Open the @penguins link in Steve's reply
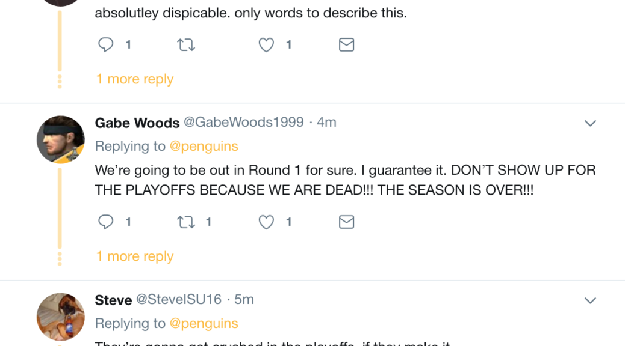The width and height of the screenshot is (625, 346). tap(204, 324)
